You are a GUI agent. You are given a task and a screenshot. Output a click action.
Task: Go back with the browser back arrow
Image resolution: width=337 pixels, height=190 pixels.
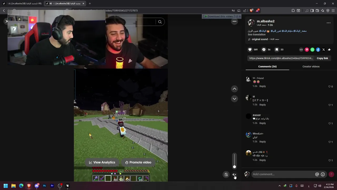[4, 11]
